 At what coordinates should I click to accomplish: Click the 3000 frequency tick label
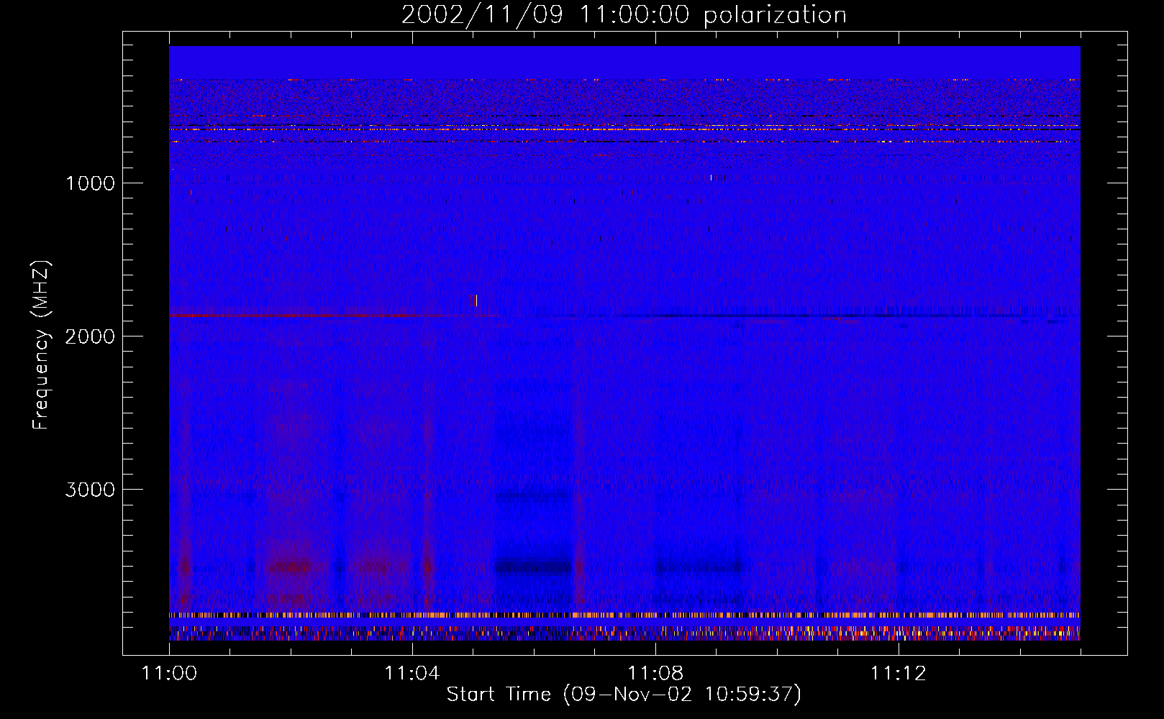click(90, 490)
